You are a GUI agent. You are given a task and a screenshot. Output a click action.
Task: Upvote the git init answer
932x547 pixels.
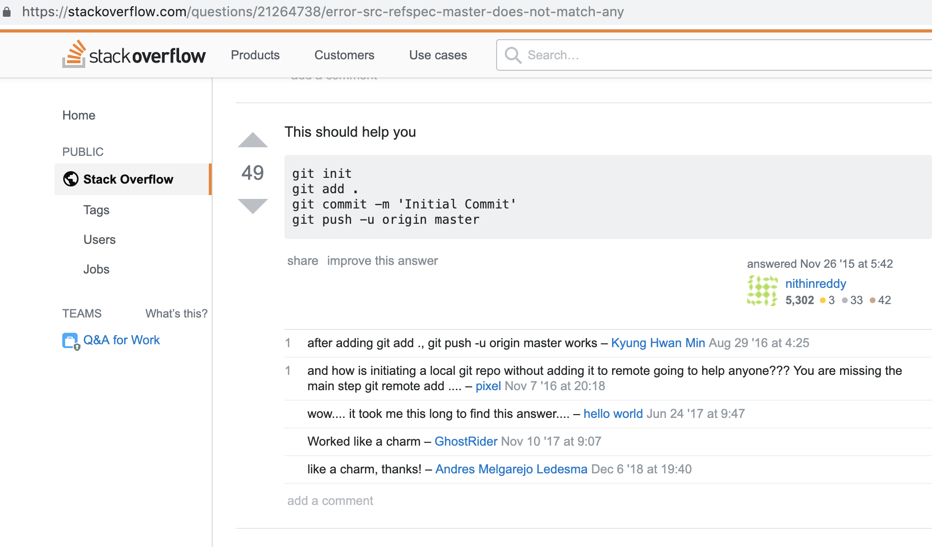[x=252, y=140]
